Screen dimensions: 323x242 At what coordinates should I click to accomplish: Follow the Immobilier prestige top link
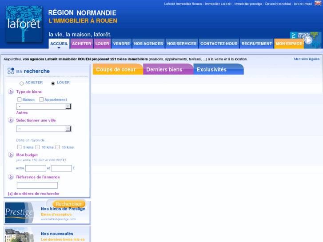248,4
